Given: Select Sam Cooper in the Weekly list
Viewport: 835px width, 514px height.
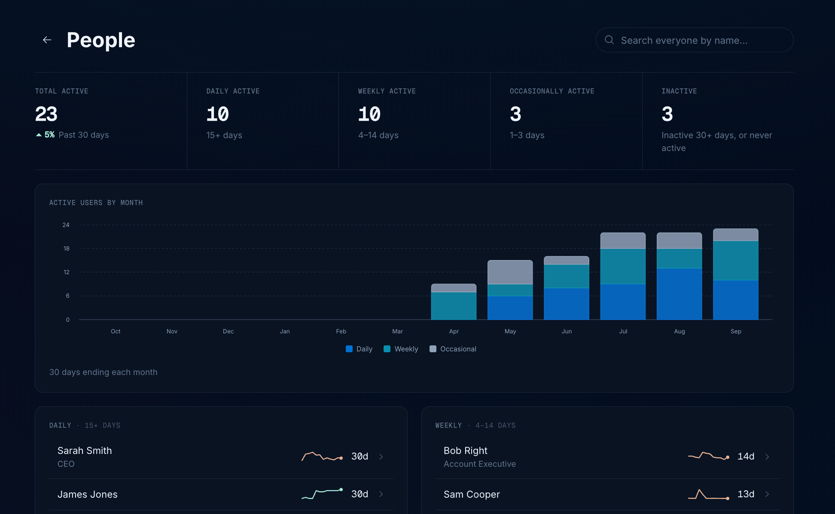Looking at the screenshot, I should point(607,494).
